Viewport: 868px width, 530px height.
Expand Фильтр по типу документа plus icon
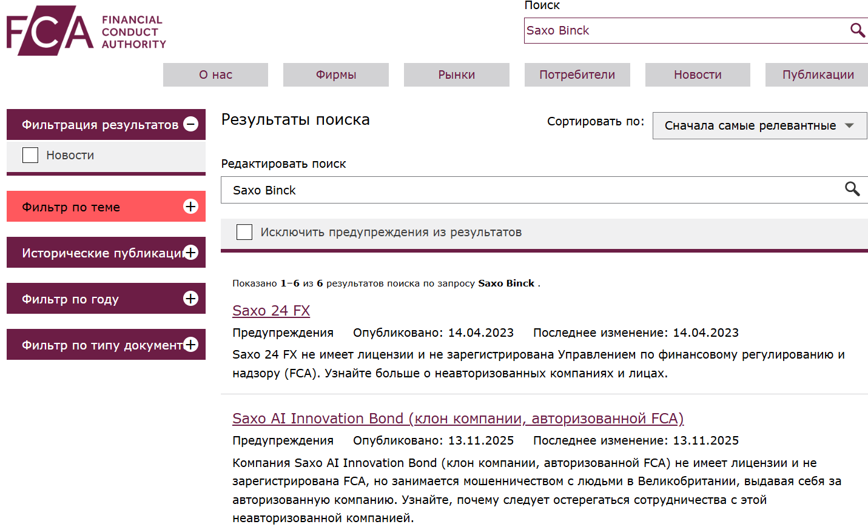click(x=190, y=345)
